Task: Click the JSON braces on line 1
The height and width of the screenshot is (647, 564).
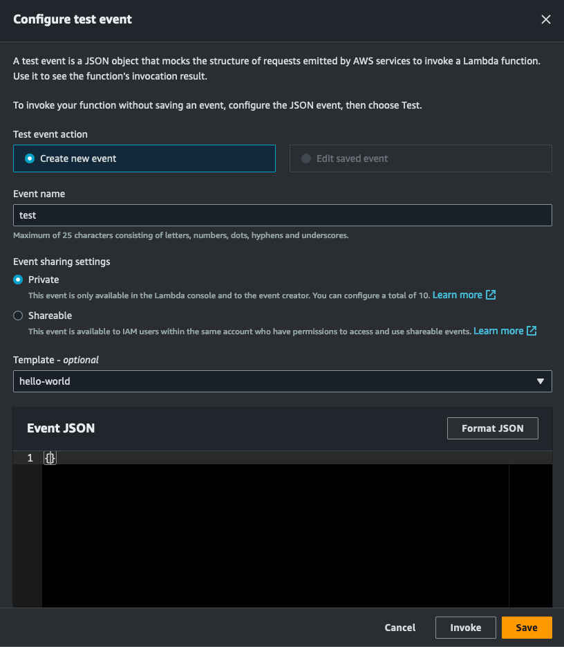Action: [x=50, y=458]
